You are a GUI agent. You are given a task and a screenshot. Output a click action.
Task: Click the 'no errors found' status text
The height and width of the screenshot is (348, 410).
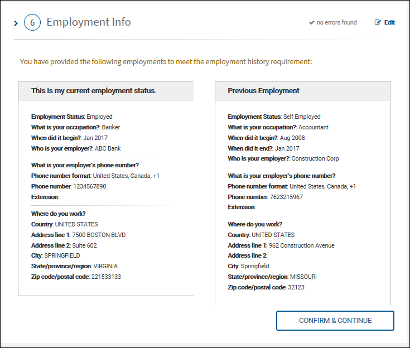tap(336, 23)
